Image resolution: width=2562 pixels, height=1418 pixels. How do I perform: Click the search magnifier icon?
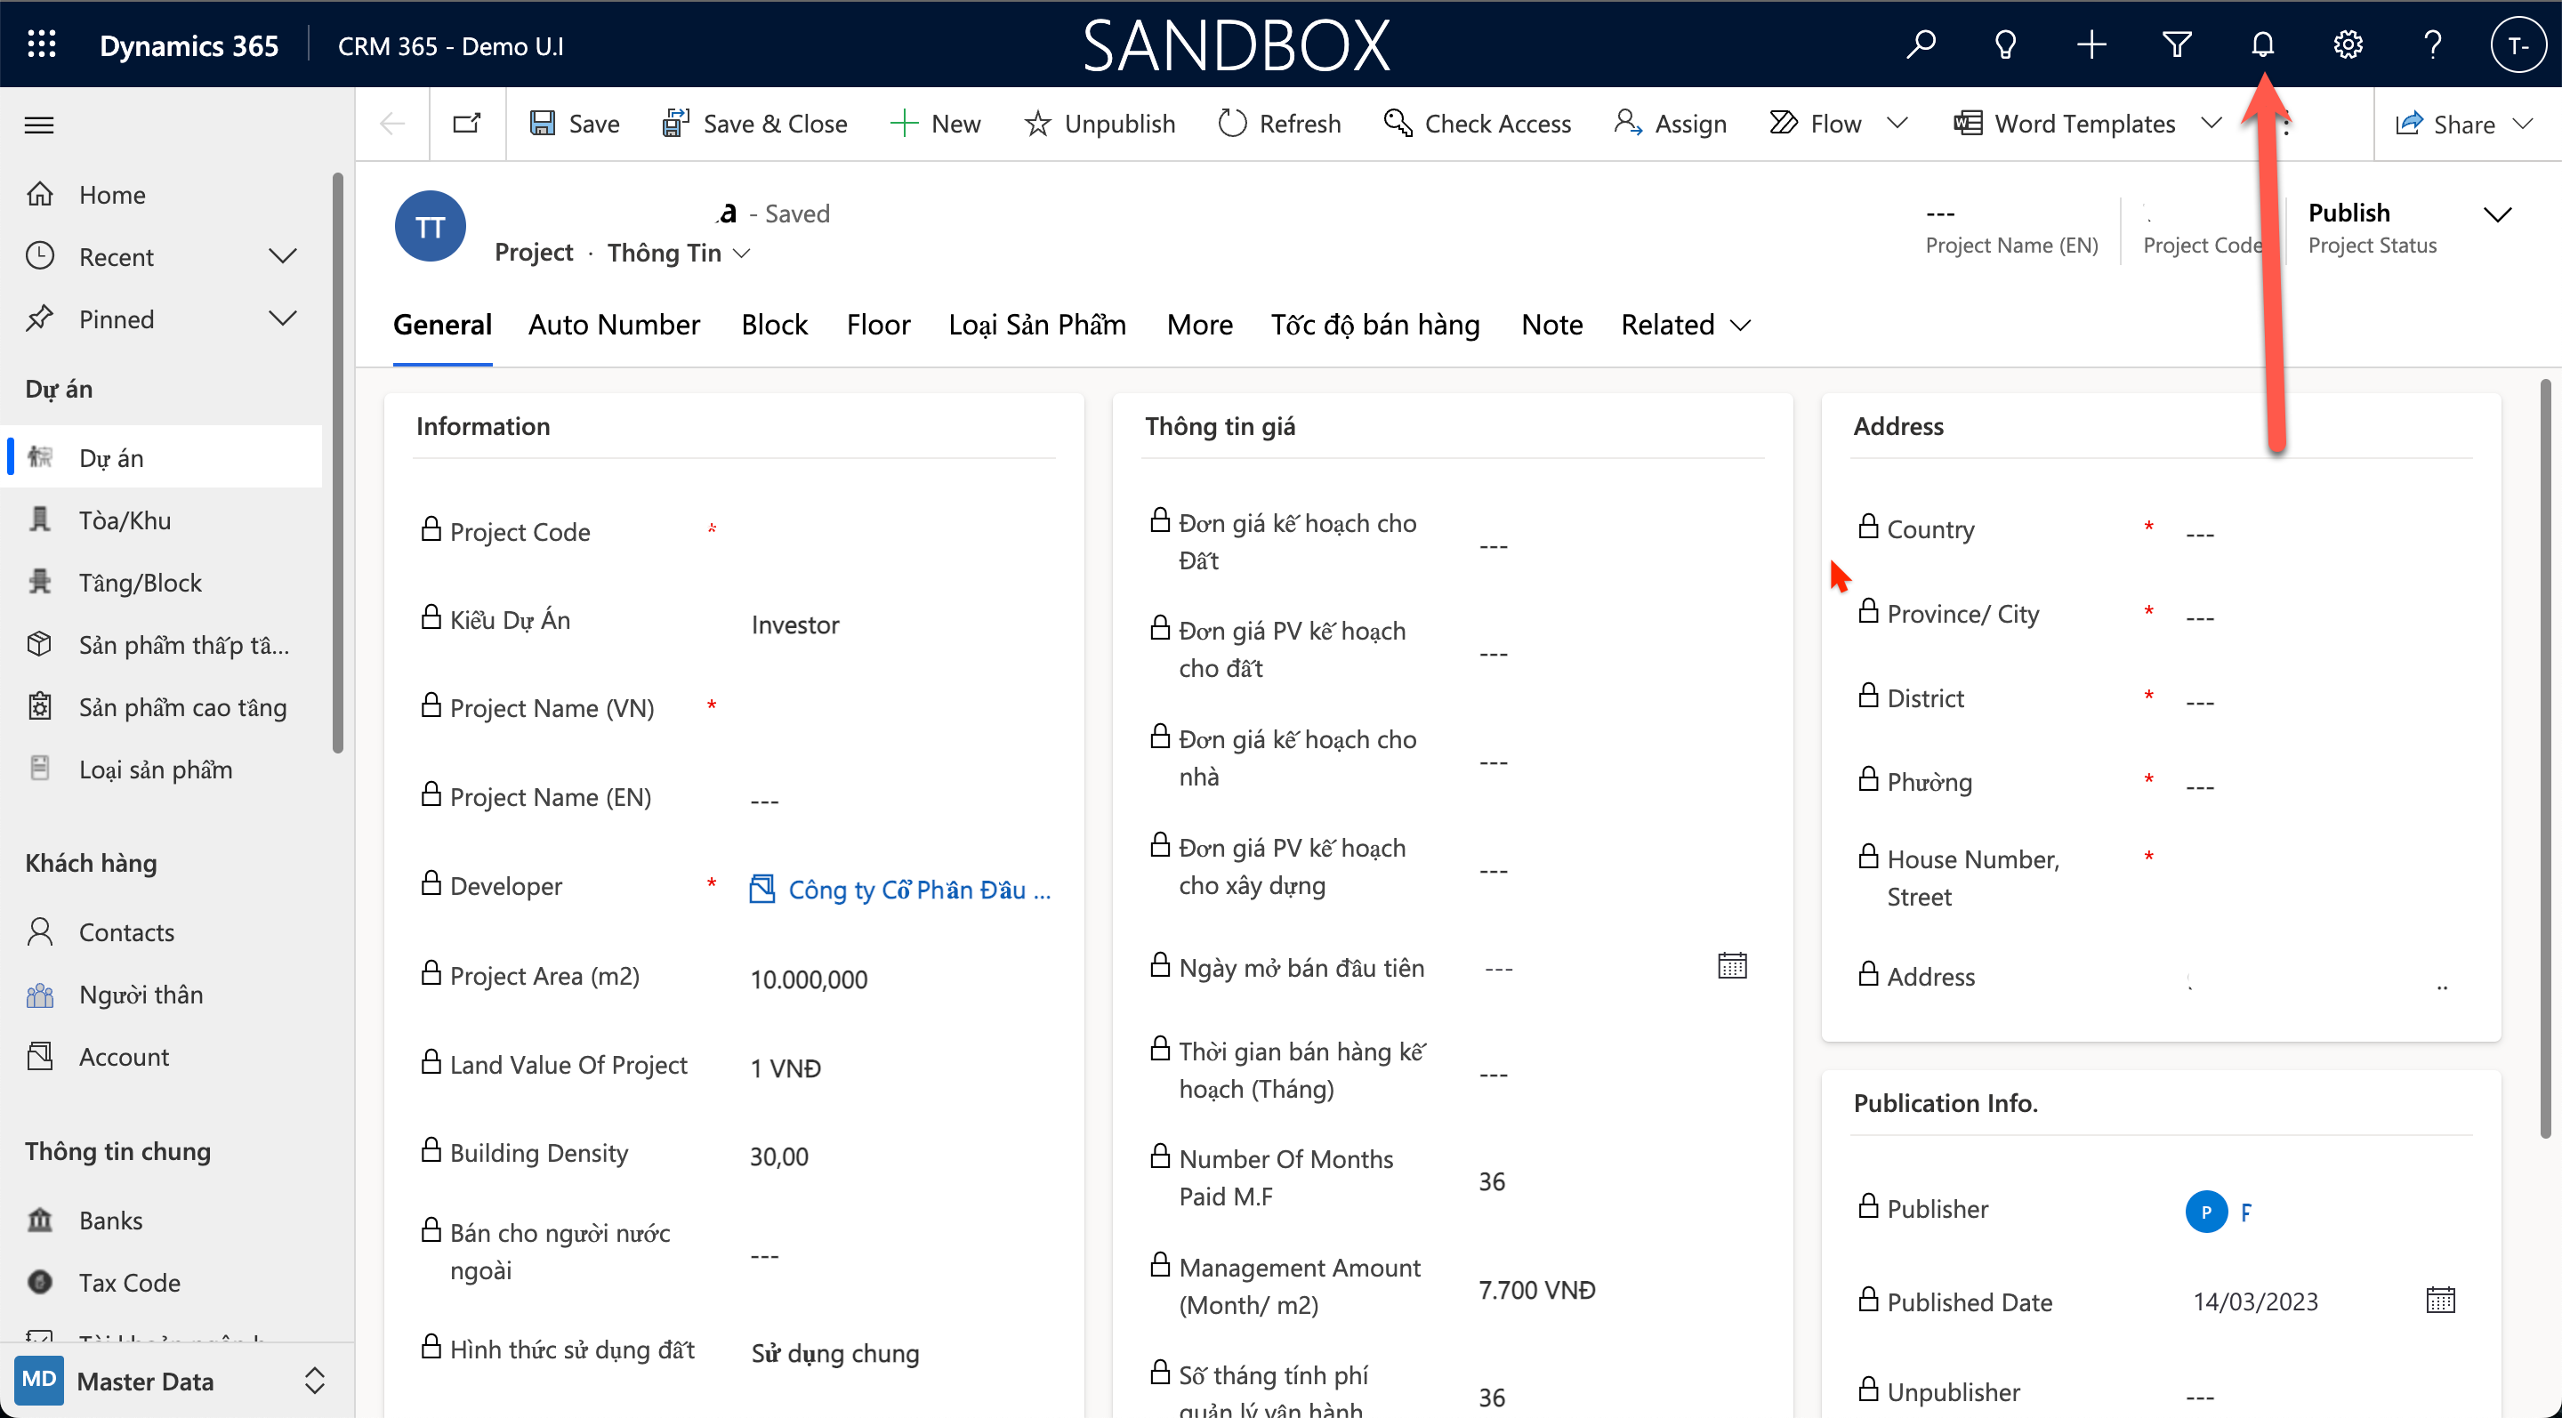coord(1921,44)
